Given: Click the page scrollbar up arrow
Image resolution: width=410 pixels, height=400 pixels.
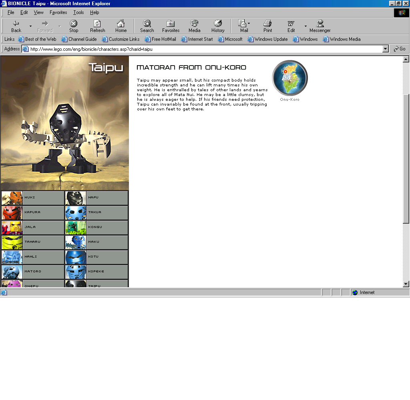Looking at the screenshot, I should (x=406, y=59).
